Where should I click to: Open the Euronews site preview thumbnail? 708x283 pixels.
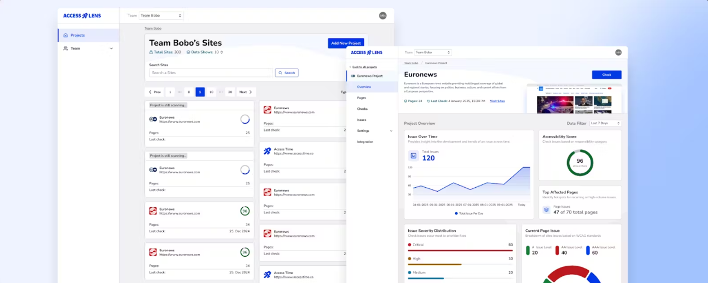point(574,99)
